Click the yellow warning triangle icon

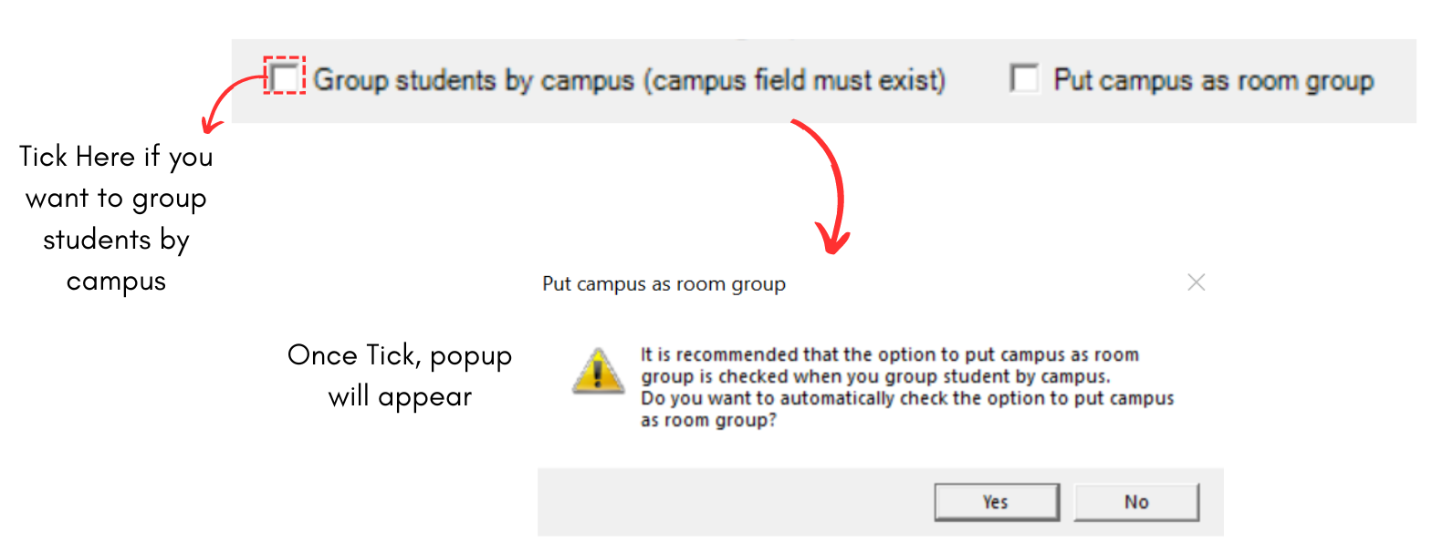[598, 371]
